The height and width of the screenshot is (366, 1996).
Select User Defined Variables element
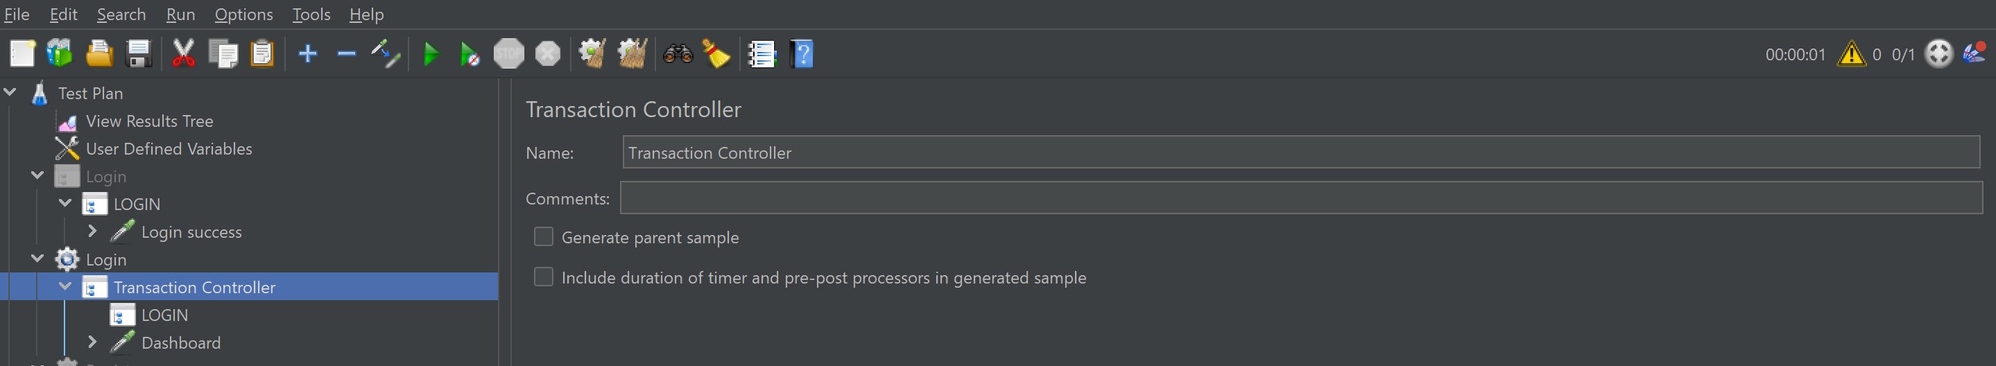click(168, 148)
